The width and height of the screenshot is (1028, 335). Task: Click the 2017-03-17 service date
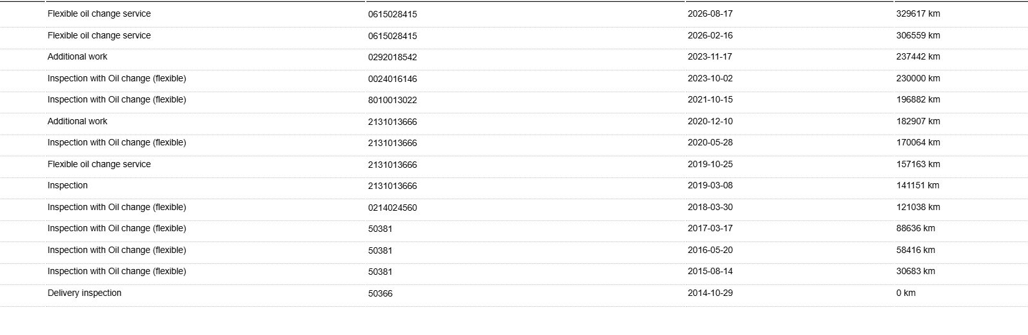[x=710, y=229]
